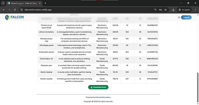Image resolution: width=199 pixels, height=105 pixels.
Task: Click code LLPMR87750
Action: (x=152, y=52)
